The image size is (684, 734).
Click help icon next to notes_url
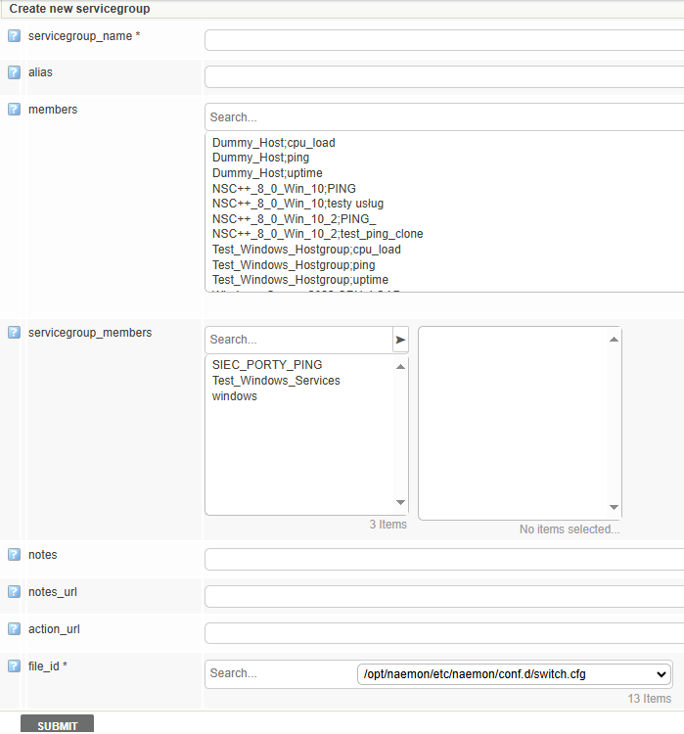coord(14,592)
